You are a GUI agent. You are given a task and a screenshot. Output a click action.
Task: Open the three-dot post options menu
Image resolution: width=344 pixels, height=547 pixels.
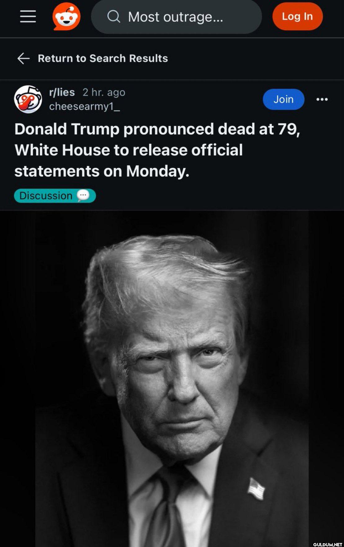(x=322, y=99)
